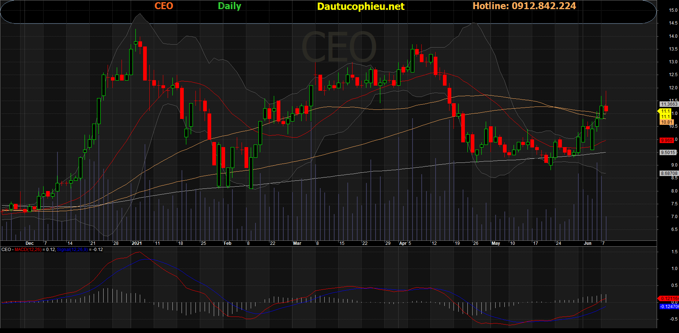Click the 2021 year marker on time axis
The image size is (679, 333).
pos(137,243)
